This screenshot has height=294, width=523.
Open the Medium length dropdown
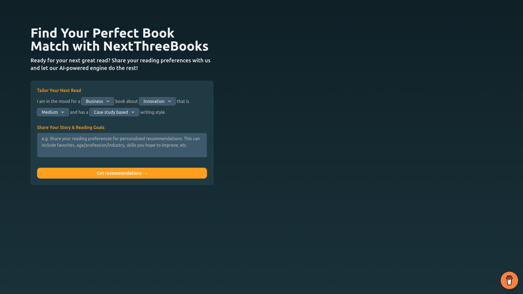coord(53,112)
